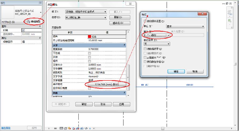Viewport: 239px width, 131px height.
Task: Click the 尺寸标注线捕捉距离 value 10.0000 mm
Action: 107,41
